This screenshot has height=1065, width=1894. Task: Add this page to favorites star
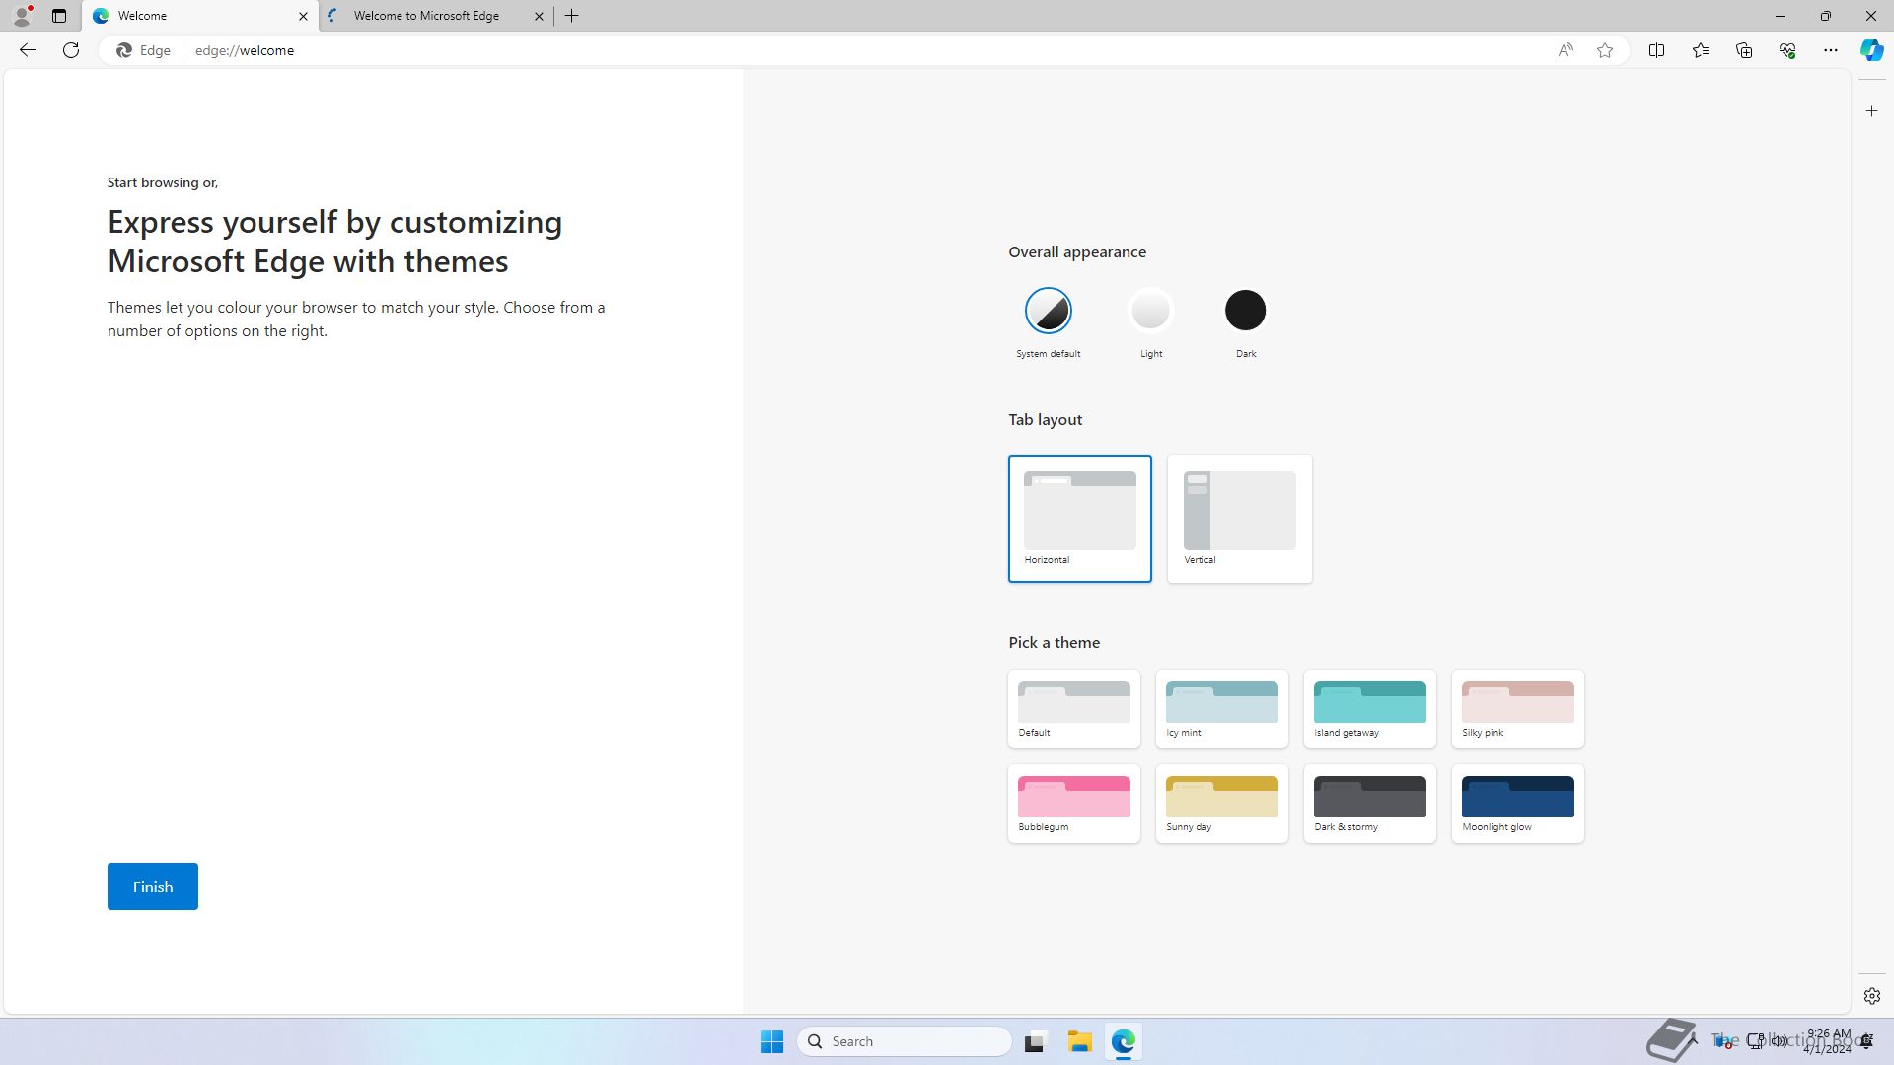(x=1605, y=50)
